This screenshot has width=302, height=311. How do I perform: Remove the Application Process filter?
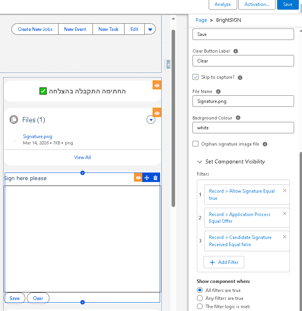[x=285, y=214]
